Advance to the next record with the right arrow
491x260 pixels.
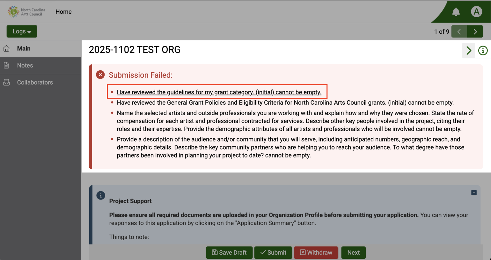(x=475, y=32)
